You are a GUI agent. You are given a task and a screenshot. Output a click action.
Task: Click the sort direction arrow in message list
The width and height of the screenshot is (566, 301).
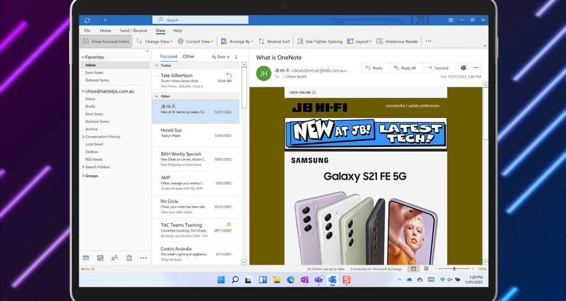tap(236, 57)
